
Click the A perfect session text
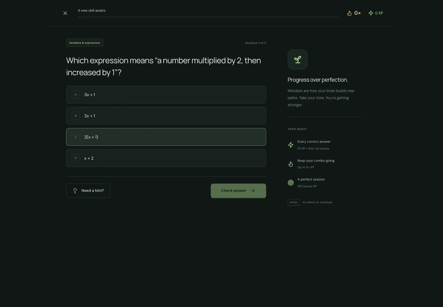click(x=311, y=180)
